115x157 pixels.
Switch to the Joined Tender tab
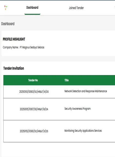[76, 8]
